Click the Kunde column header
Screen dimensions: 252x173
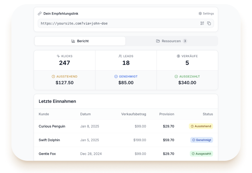44,114
